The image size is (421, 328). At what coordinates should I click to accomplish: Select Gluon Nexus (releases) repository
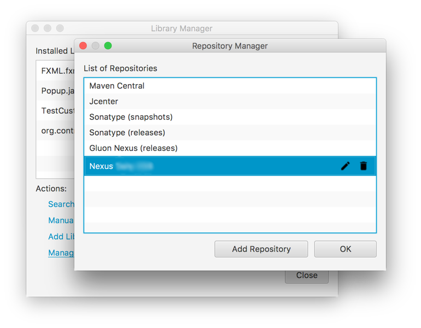230,148
